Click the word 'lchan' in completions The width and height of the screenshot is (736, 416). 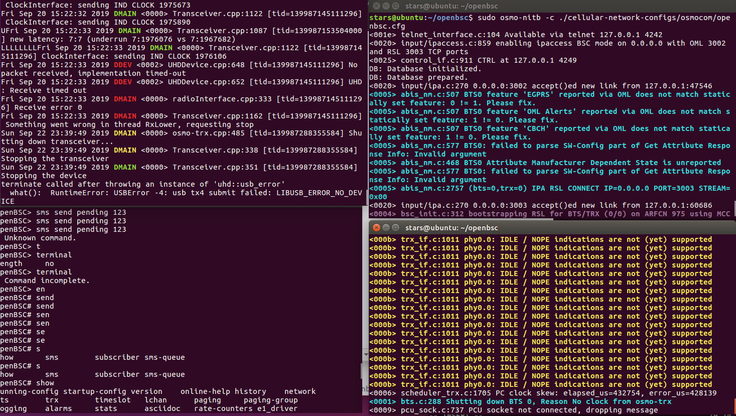click(156, 400)
